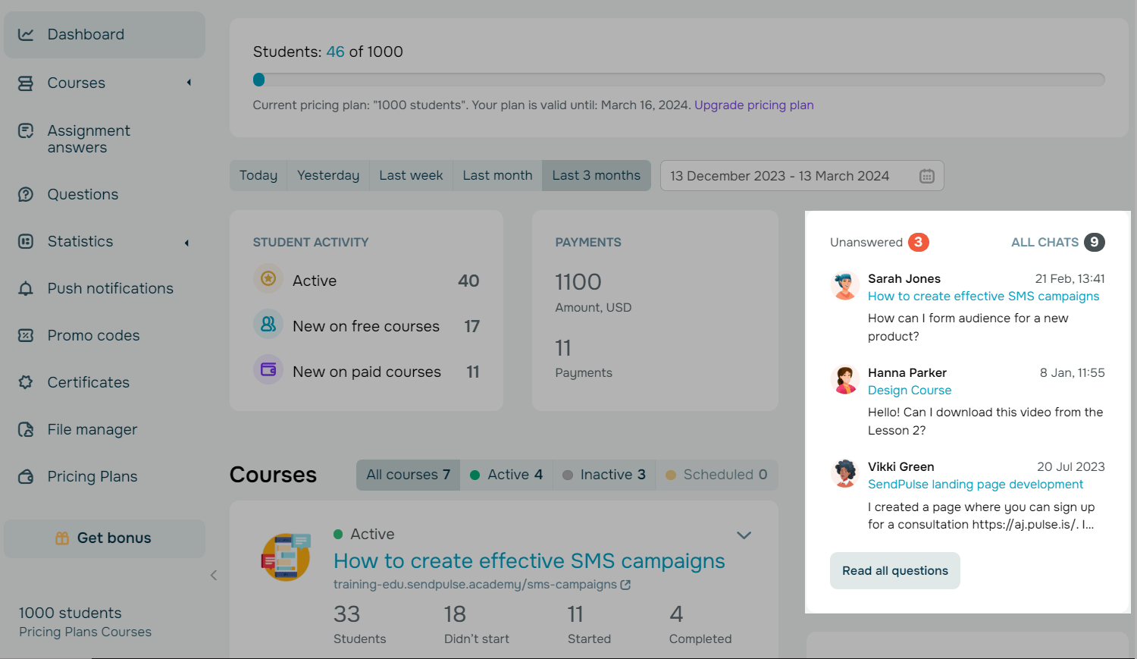Expand the Statistics sidebar submenu arrow
1137x659 pixels.
(x=186, y=243)
